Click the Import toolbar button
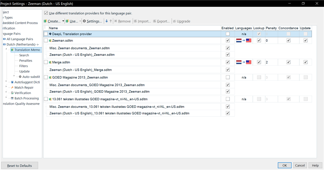The width and height of the screenshot is (324, 170). 142,21
